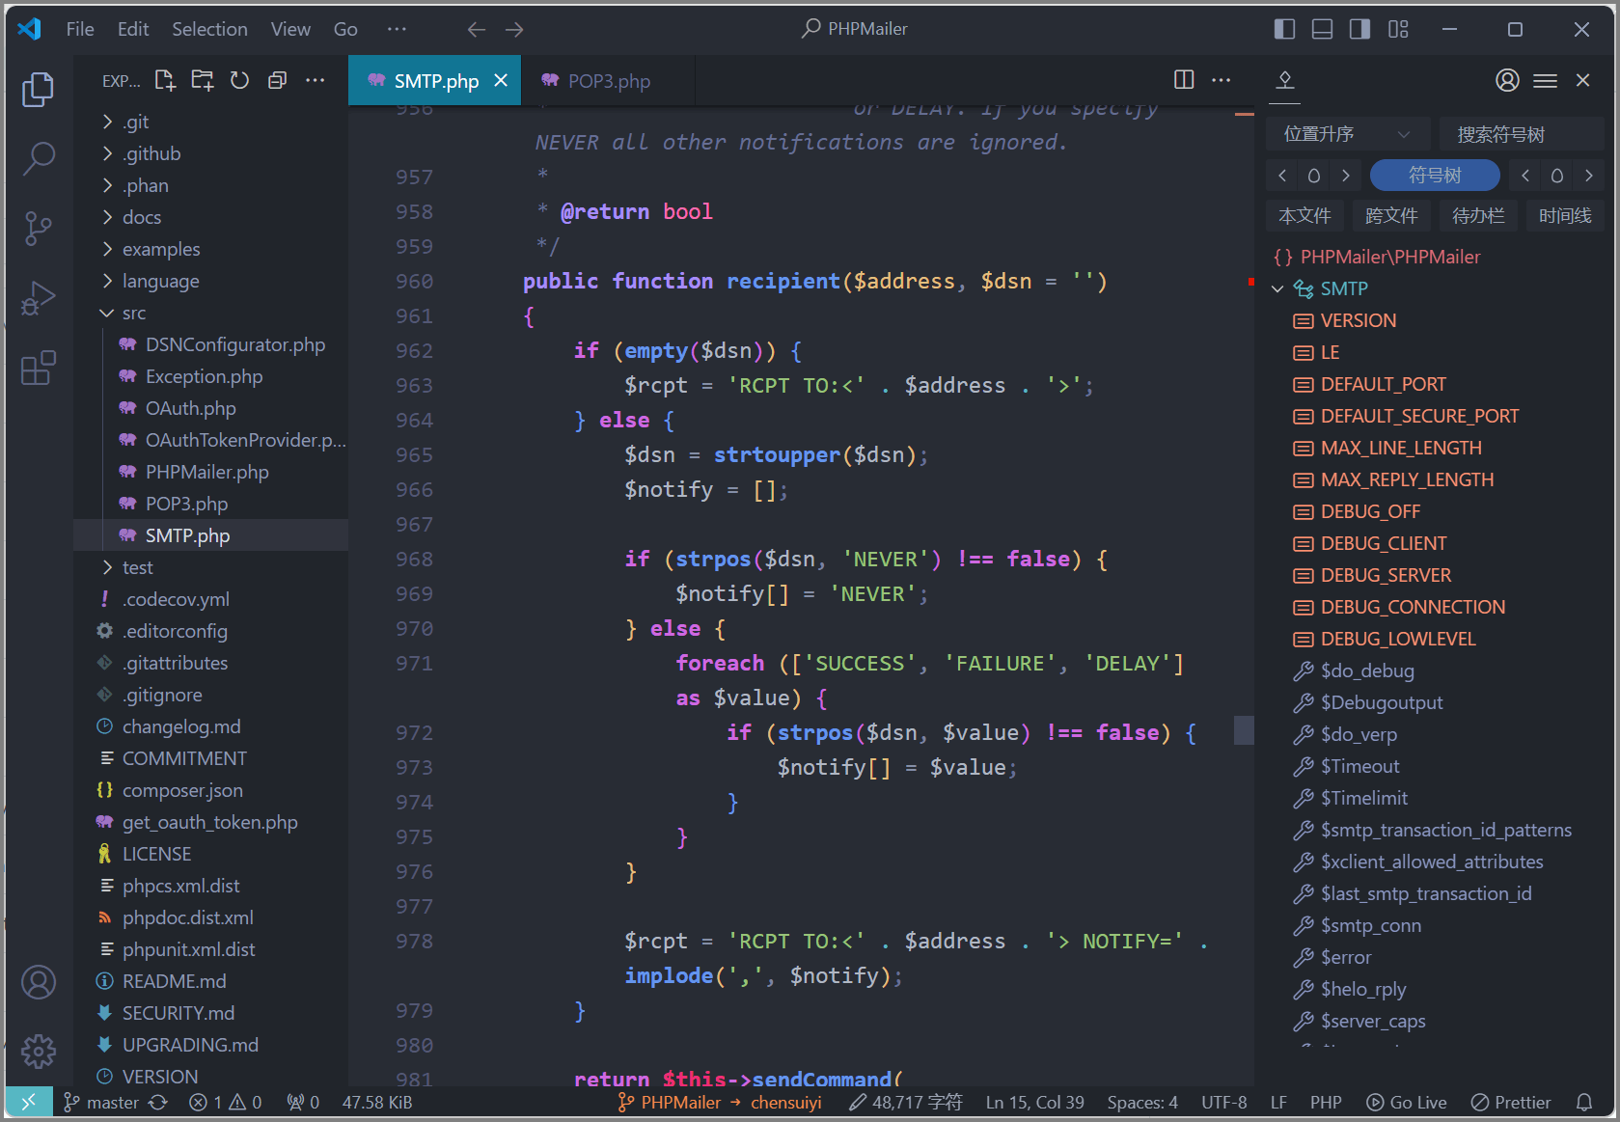
Task: Change UTF-8 encoding in status bar
Action: [1224, 1102]
